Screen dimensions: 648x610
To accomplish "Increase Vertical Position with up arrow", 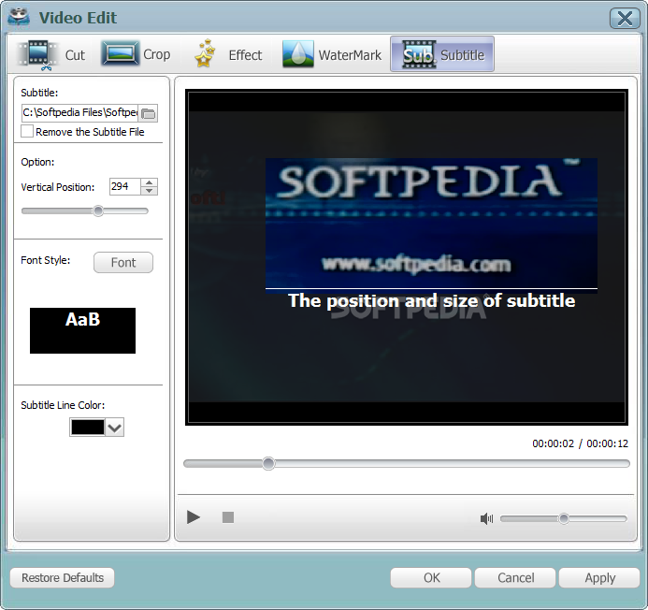I will (x=150, y=182).
